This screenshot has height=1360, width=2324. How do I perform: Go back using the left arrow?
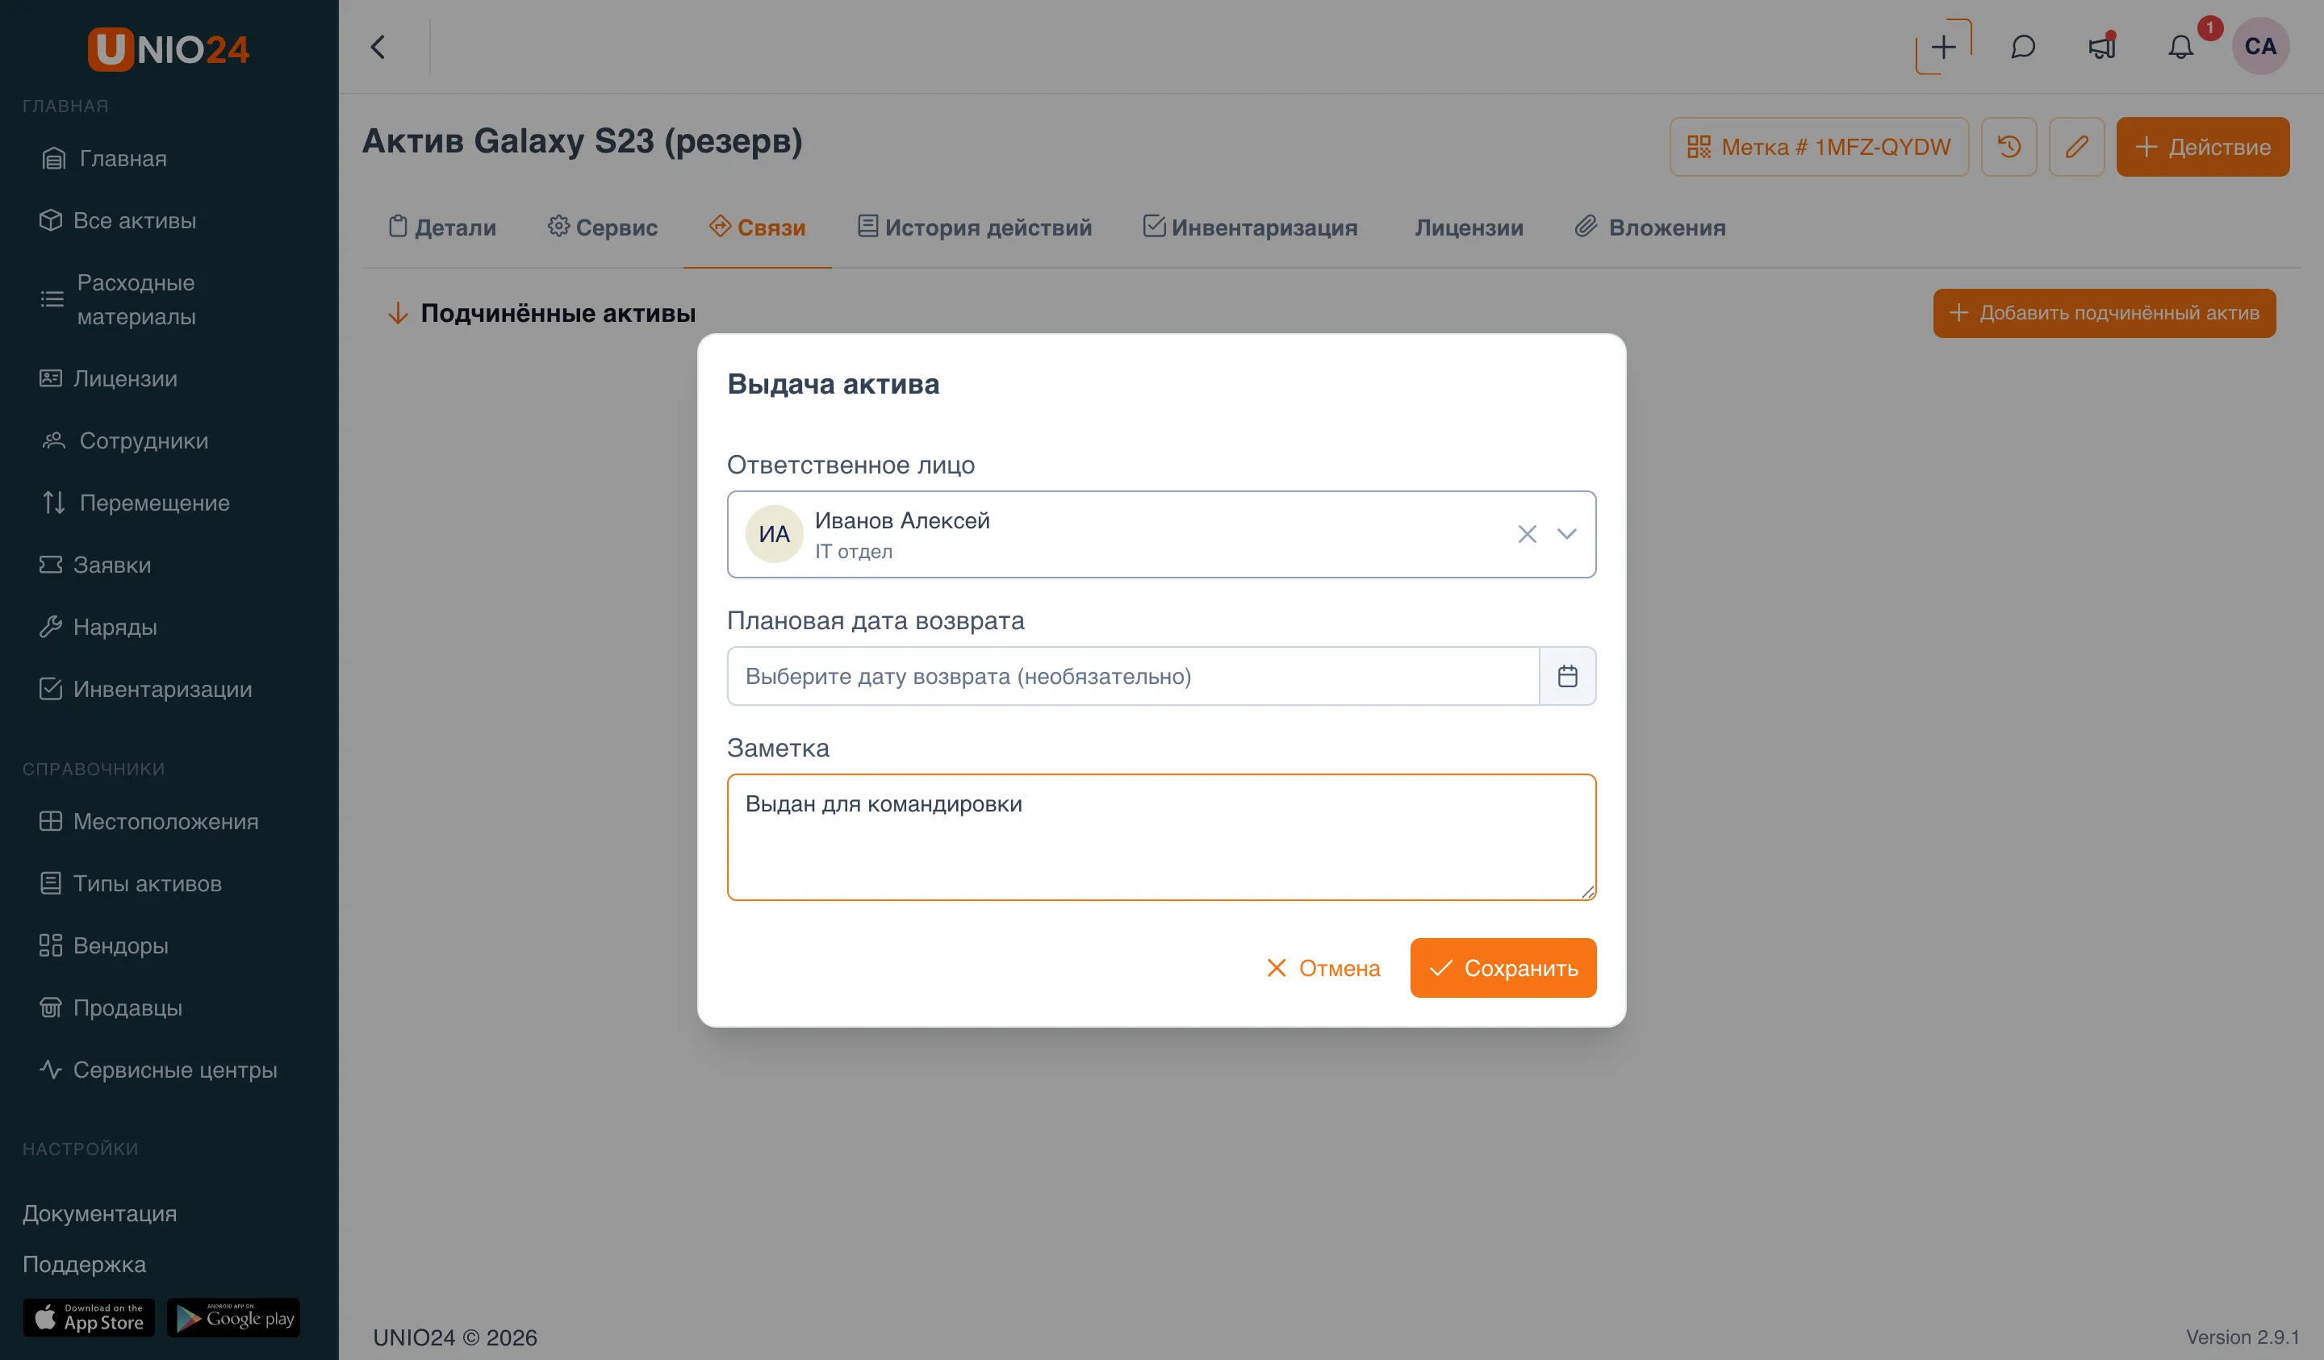(377, 47)
